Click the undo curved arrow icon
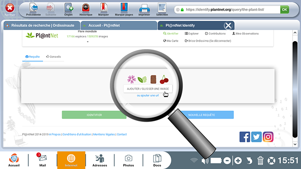Image resolution: width=301 pixels, height=169 pixels. (x=249, y=161)
